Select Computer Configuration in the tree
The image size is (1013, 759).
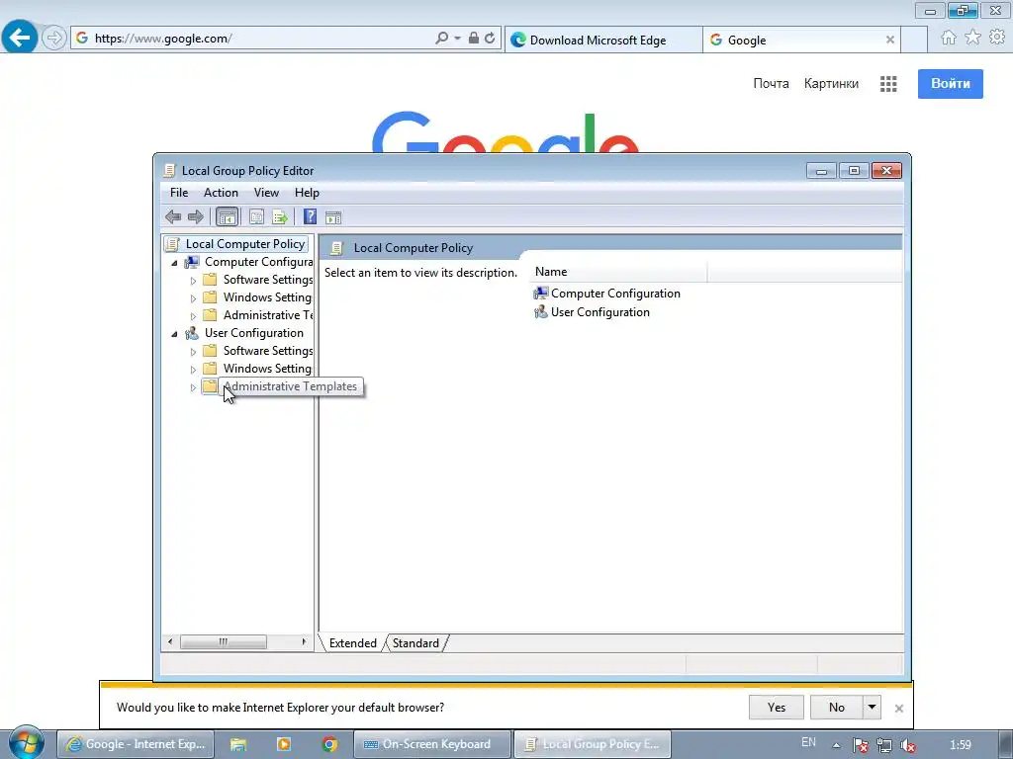pos(258,262)
